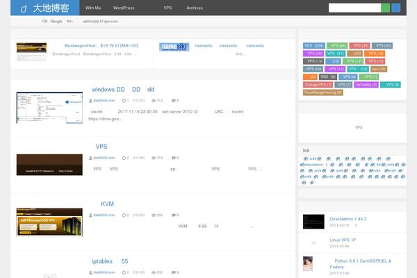
Task: Open the 大地博客 site logo
Action: (x=44, y=8)
